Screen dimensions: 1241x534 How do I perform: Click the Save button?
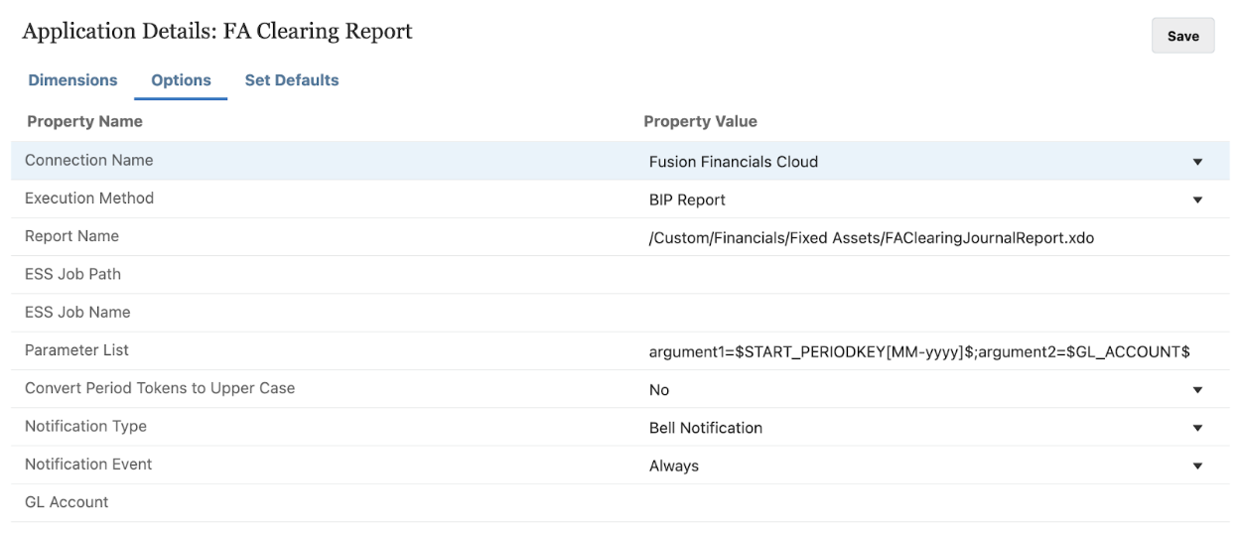click(x=1182, y=37)
